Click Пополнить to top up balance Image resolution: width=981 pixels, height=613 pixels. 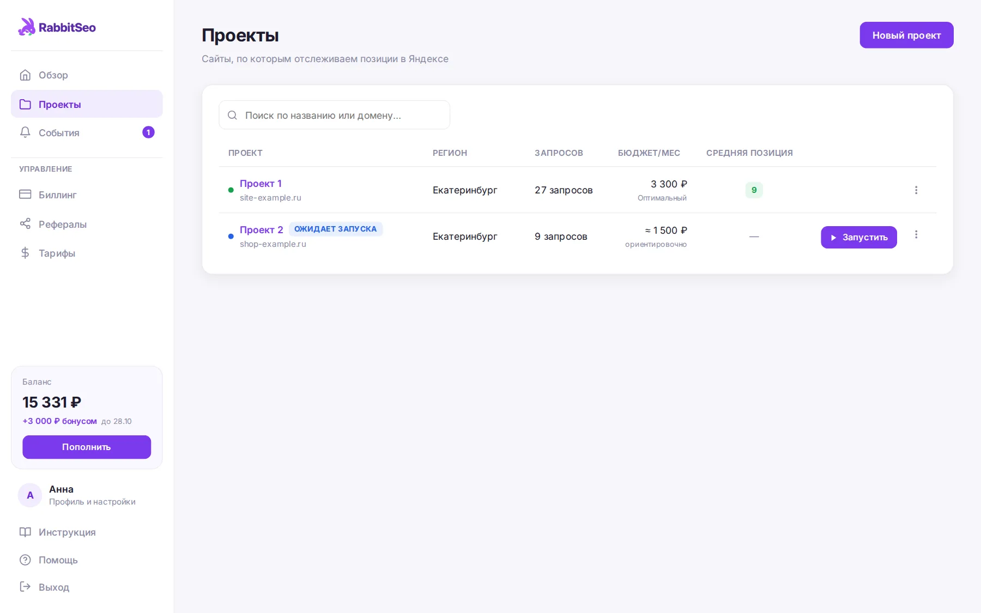pyautogui.click(x=87, y=447)
